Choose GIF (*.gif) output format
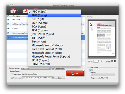Viewport: 125px width, 94px height. [54, 19]
